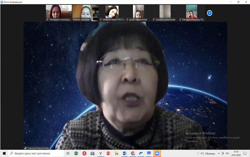Select Зарина Курбанбаева video thumbnail

(165, 13)
